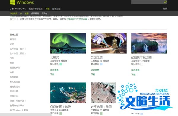Open the 英国之美 bridge thumbnail
178x116 pixels.
[x=109, y=43]
